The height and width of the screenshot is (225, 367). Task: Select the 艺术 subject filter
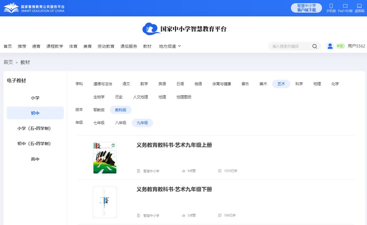point(281,84)
